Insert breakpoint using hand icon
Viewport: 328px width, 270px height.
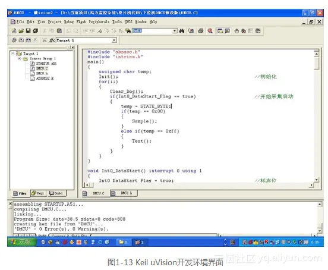click(236, 31)
